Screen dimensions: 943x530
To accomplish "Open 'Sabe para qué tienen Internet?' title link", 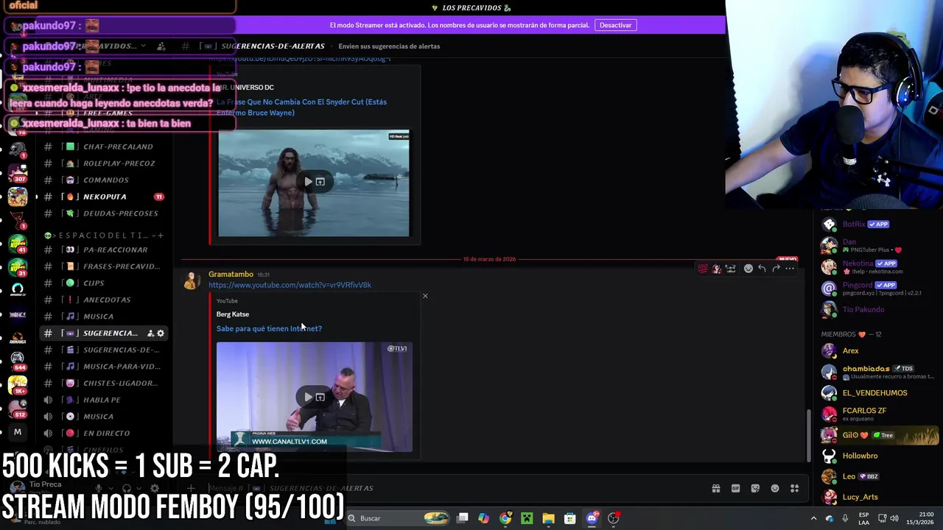I will 269,328.
